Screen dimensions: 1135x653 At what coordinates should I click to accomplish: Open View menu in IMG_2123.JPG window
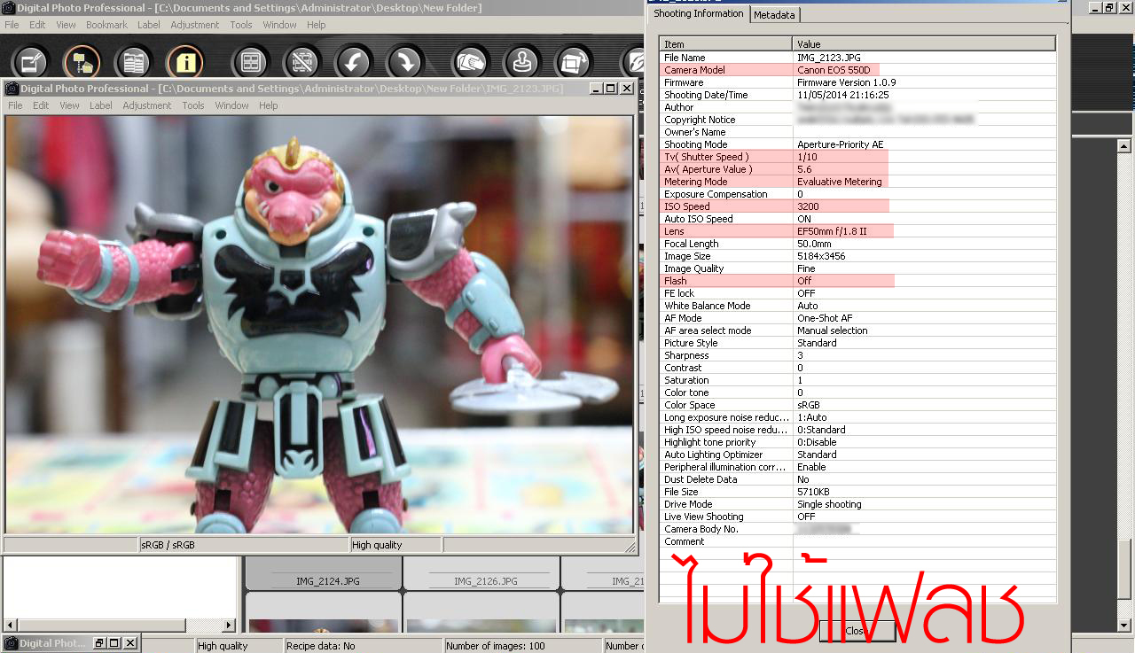click(x=69, y=105)
